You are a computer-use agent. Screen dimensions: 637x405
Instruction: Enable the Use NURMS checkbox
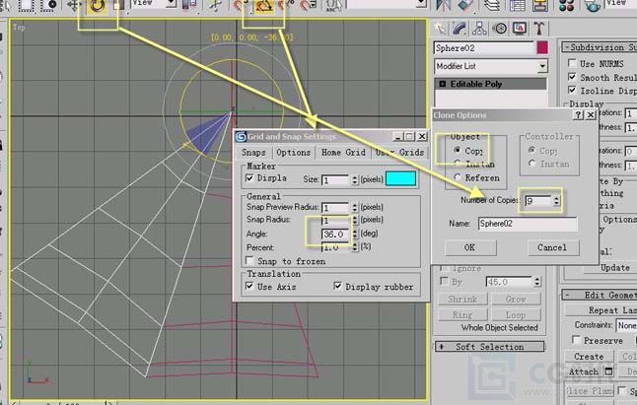point(572,63)
